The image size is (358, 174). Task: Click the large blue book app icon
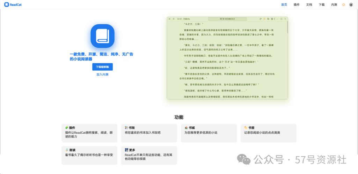[x=103, y=36]
